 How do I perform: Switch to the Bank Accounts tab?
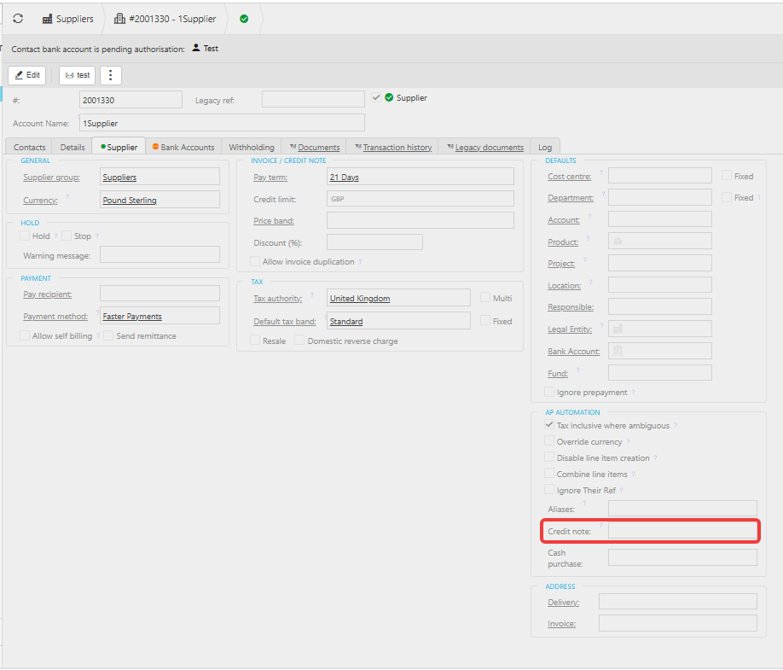point(183,147)
